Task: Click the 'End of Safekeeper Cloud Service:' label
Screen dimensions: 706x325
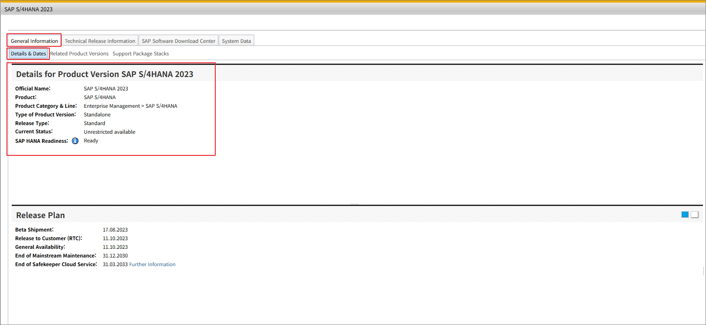Action: [x=56, y=264]
